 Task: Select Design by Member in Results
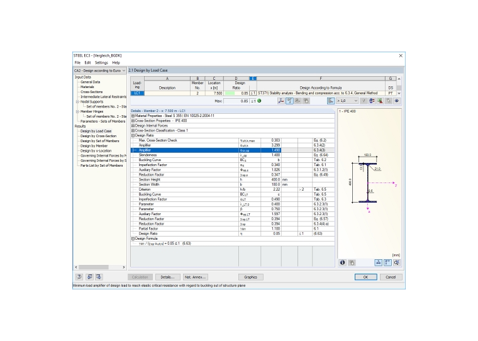[94, 146]
